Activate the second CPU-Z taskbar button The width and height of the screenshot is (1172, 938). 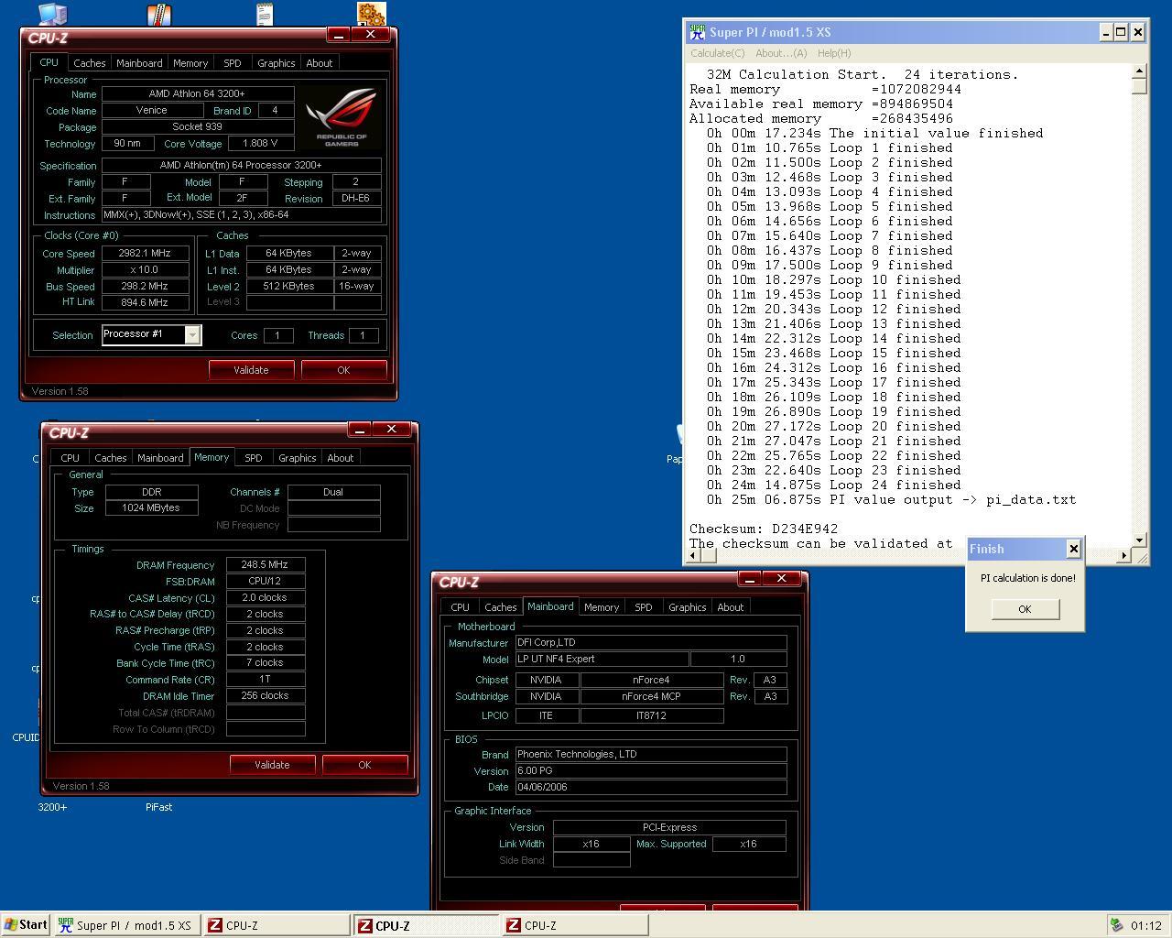click(x=426, y=925)
